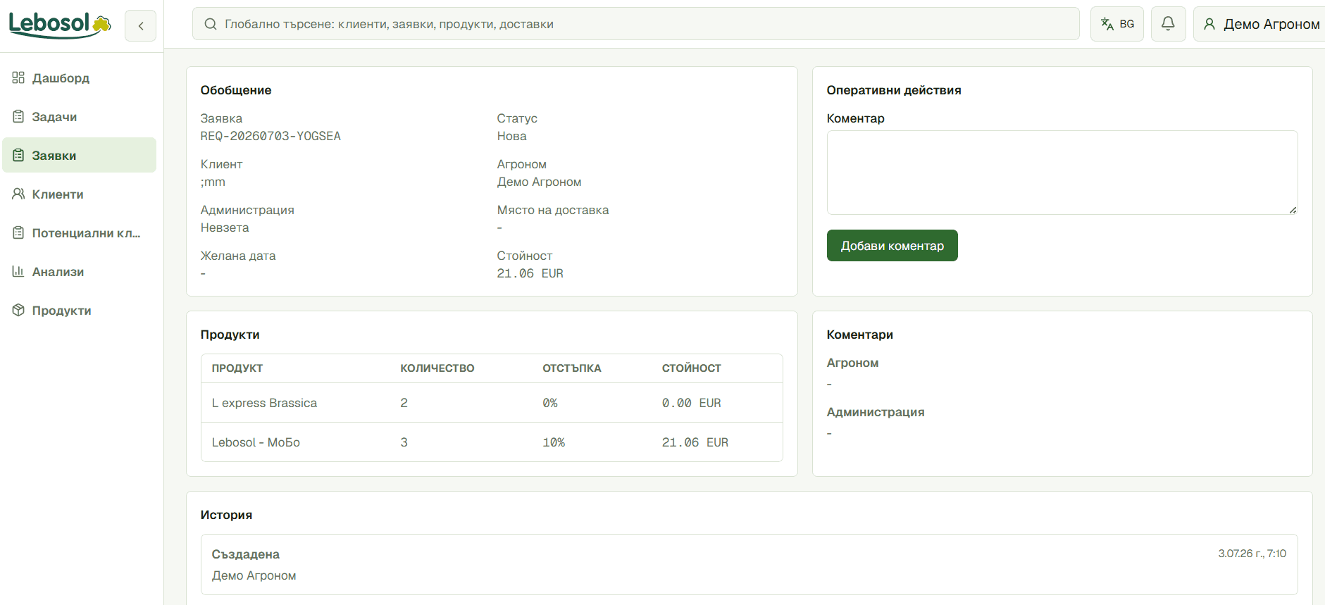
Task: Switch language with BG translate button
Action: 1116,24
